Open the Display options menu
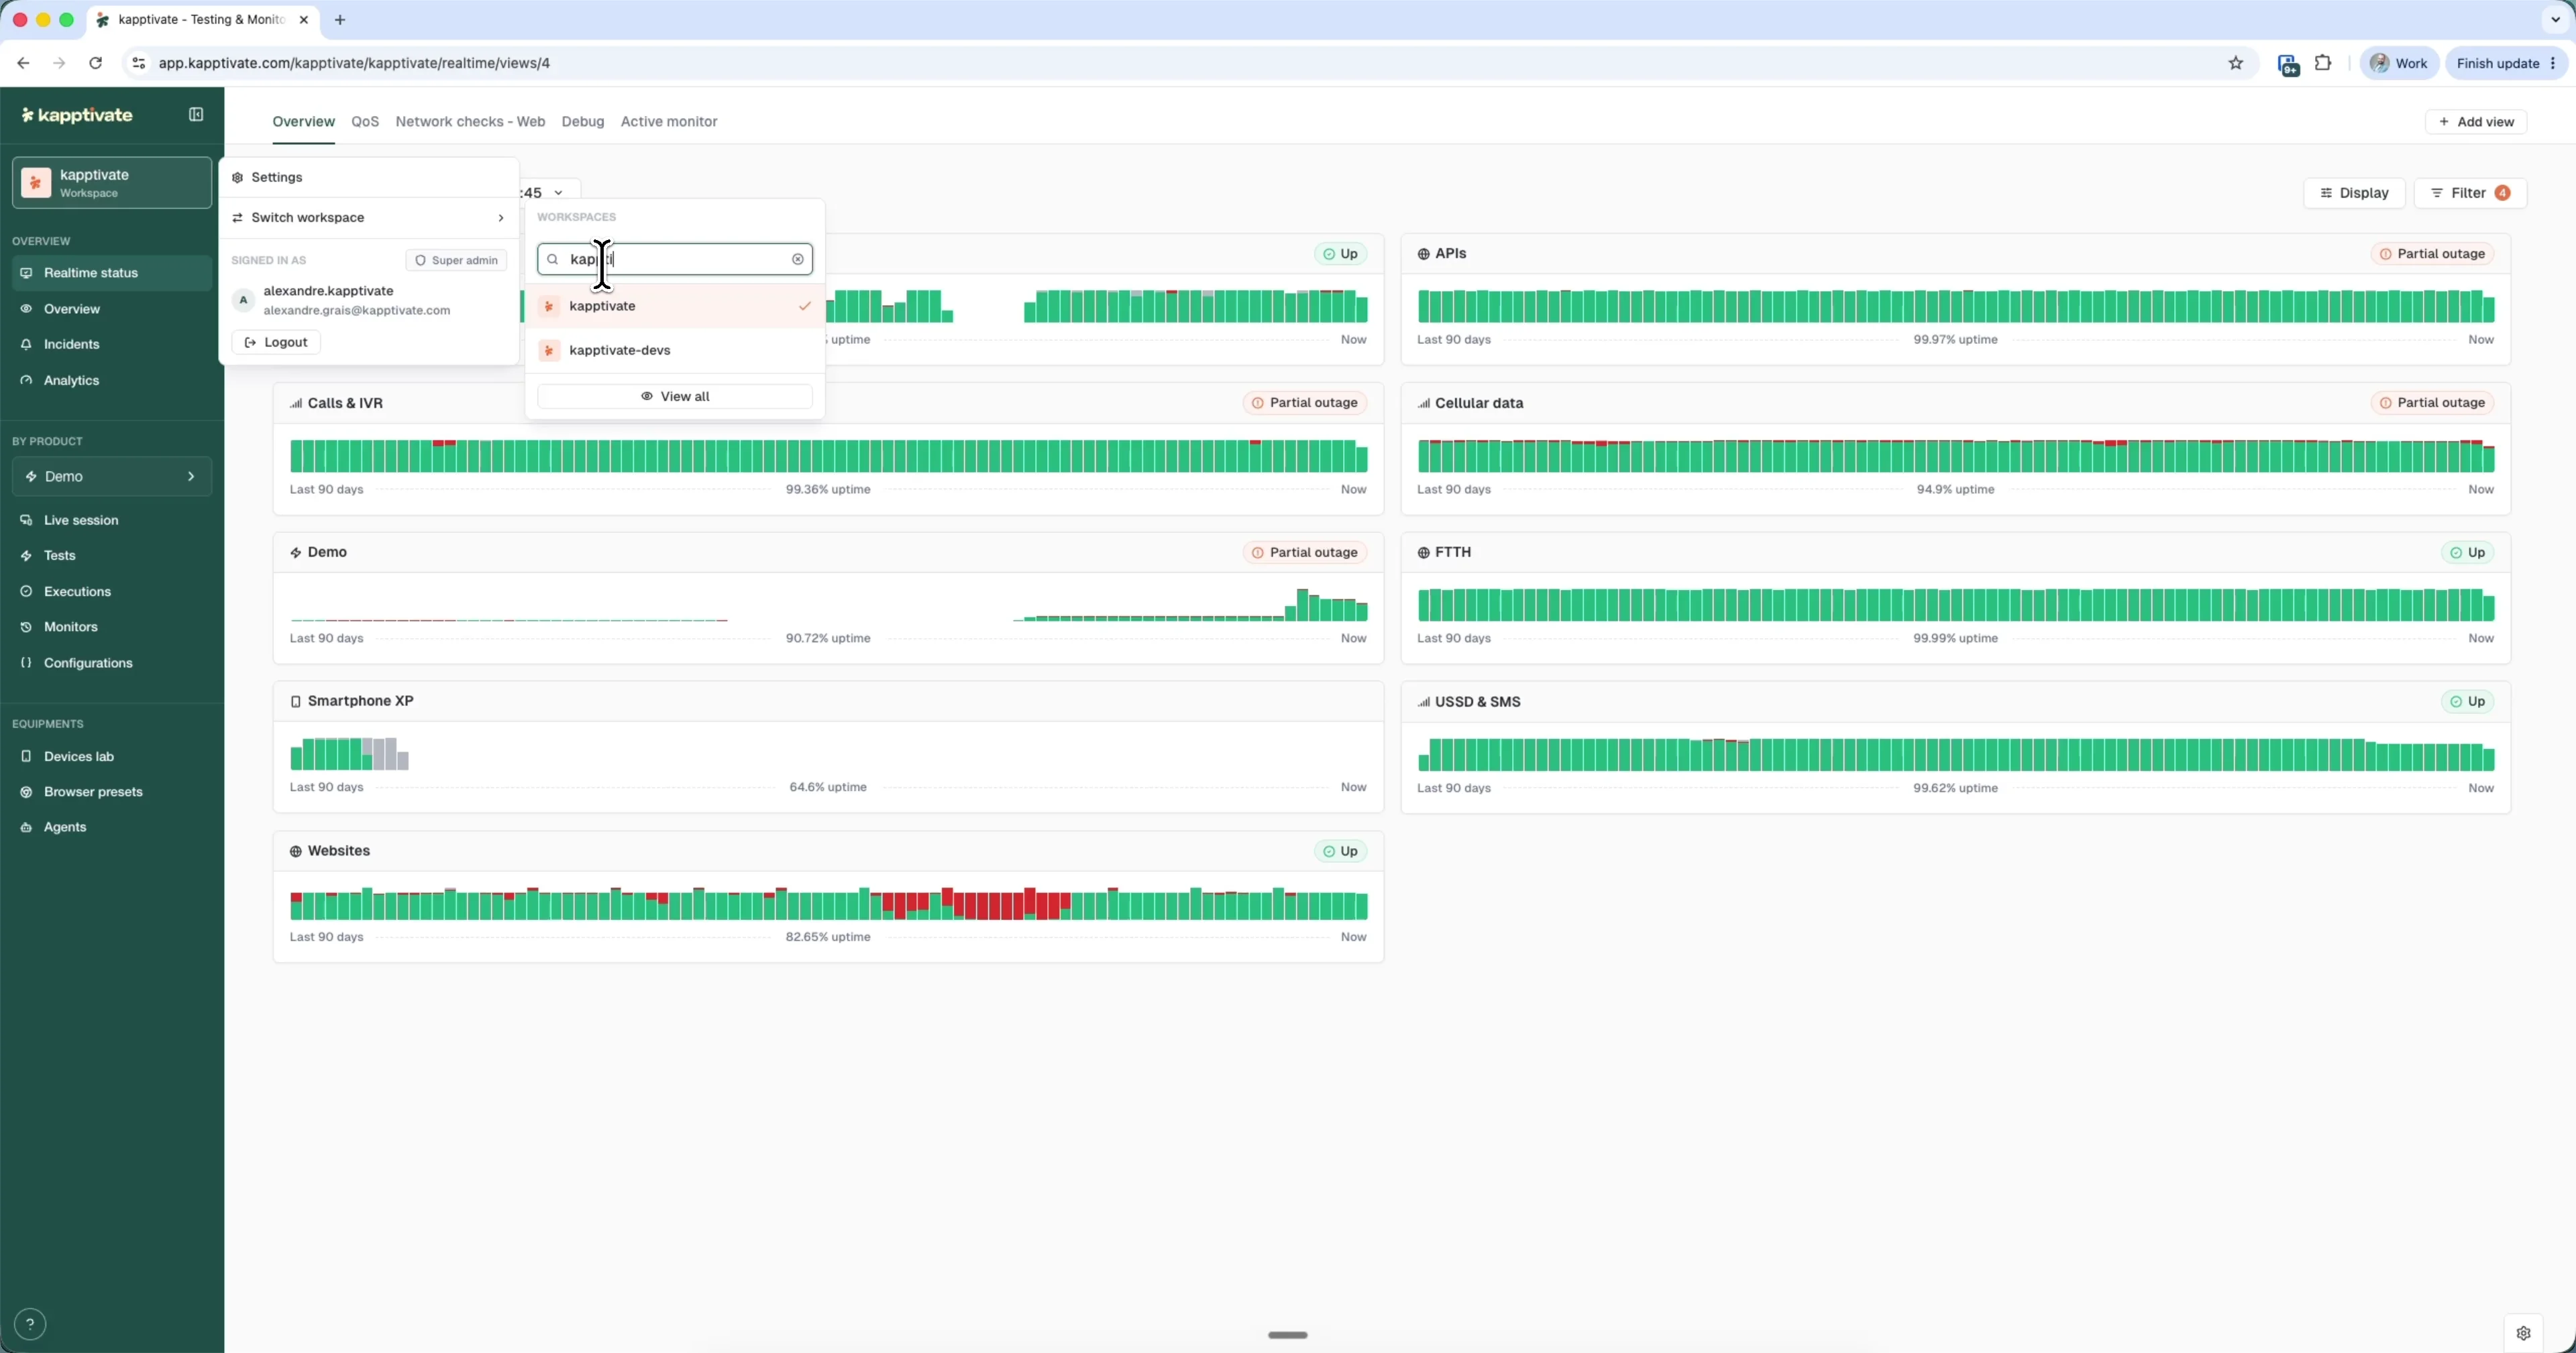The height and width of the screenshot is (1353, 2576). coord(2354,193)
